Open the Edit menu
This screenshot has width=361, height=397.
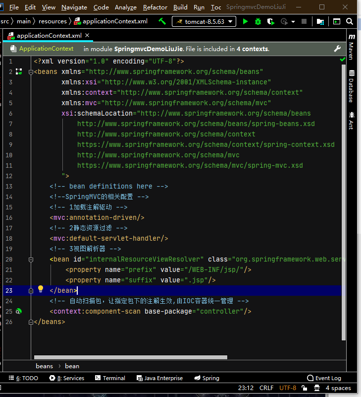point(30,7)
